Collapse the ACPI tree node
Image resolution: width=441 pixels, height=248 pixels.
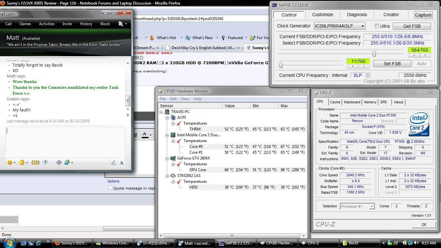pyautogui.click(x=167, y=118)
